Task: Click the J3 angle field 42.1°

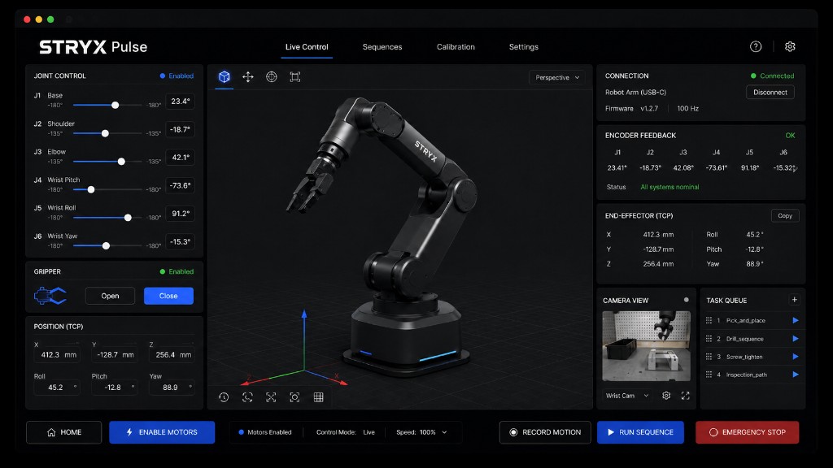Action: 180,157
